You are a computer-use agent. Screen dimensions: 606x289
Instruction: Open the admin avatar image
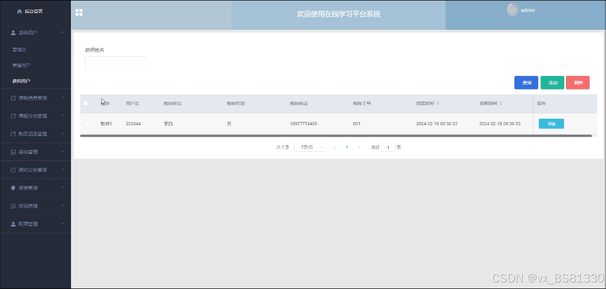[x=512, y=10]
